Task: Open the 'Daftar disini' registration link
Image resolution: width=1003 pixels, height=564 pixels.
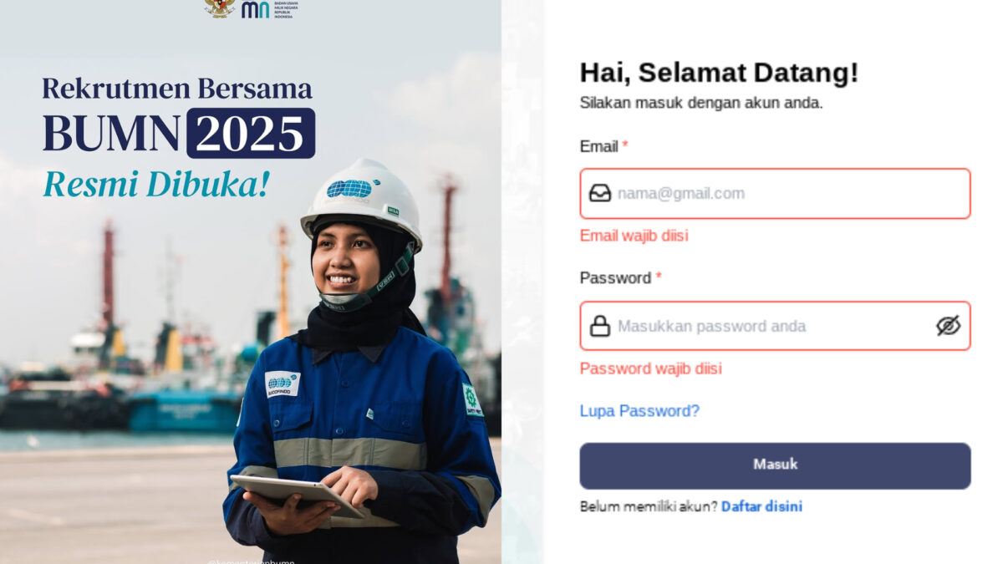Action: (x=761, y=506)
